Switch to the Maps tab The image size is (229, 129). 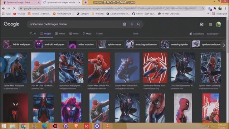pyautogui.click(x=87, y=34)
